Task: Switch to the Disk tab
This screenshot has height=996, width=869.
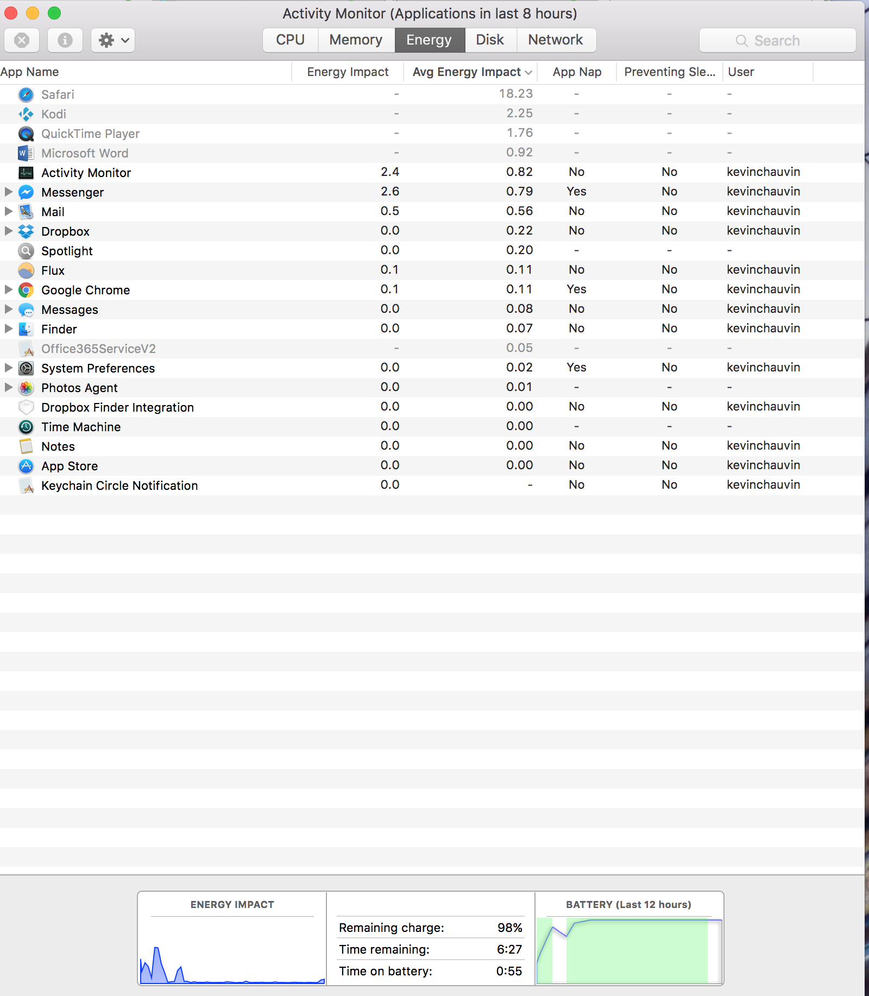Action: [490, 40]
